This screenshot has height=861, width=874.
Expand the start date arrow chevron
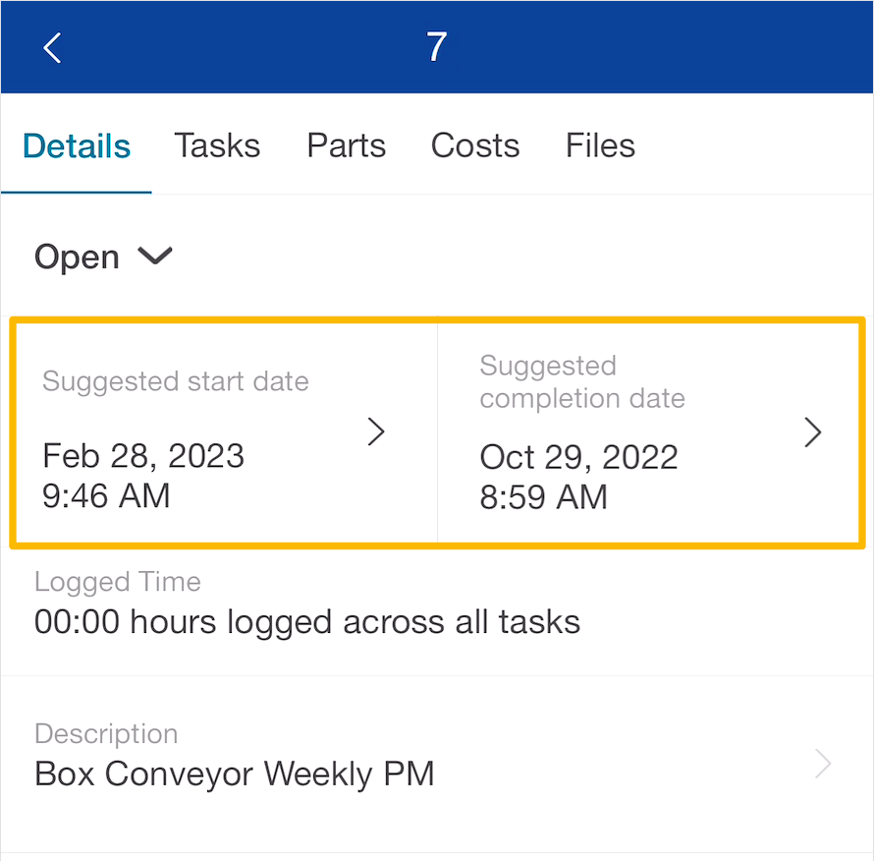pyautogui.click(x=376, y=431)
